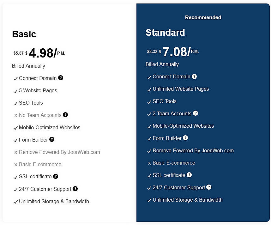Open 2 Team Accounts tooltip in Standard column
271x225 pixels.
(196, 113)
